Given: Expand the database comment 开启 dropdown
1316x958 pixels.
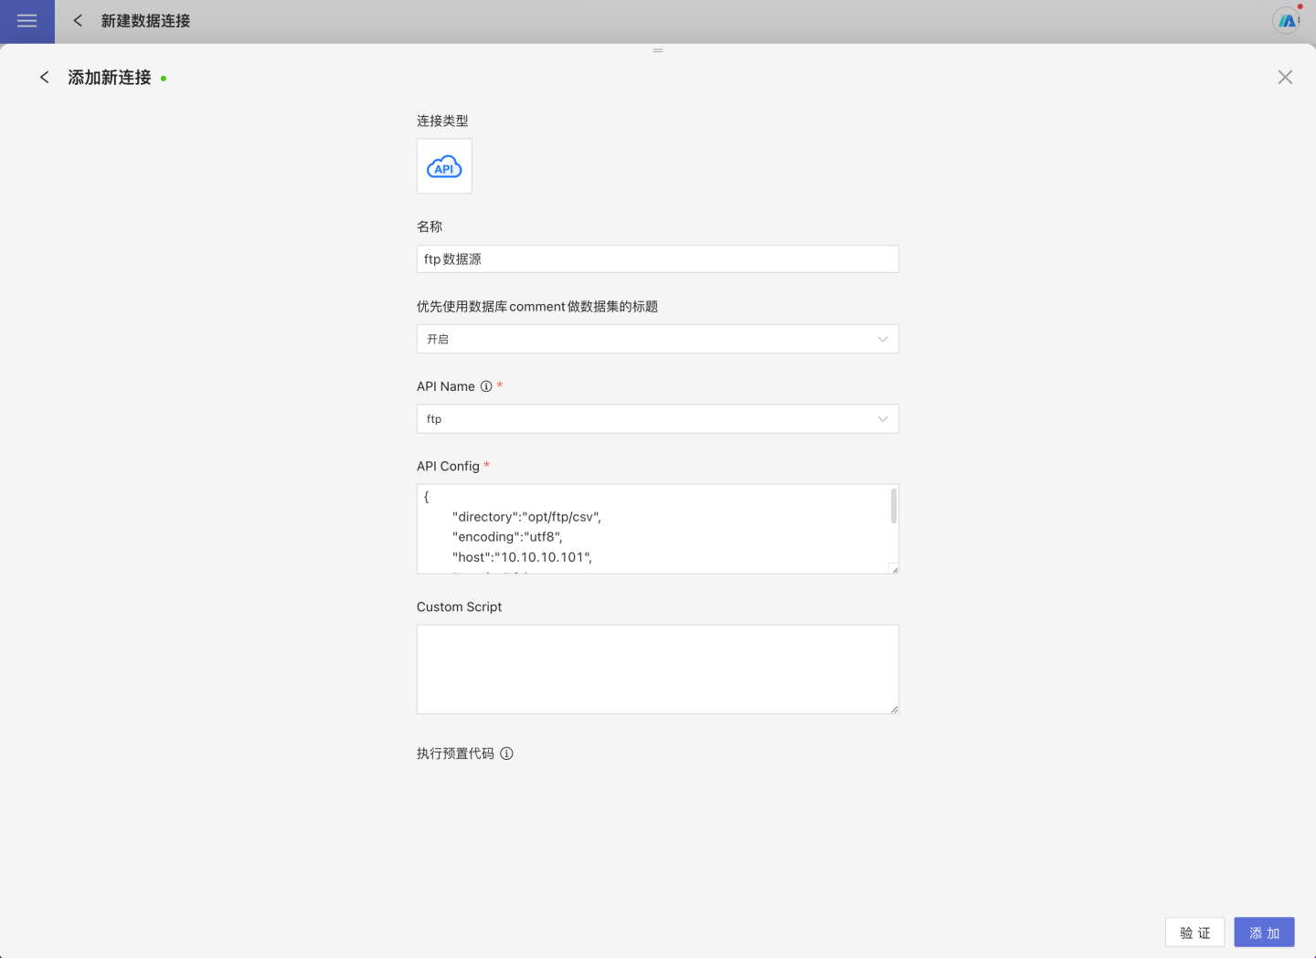Looking at the screenshot, I should click(657, 339).
